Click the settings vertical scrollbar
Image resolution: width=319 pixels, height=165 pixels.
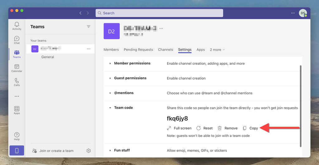[x=301, y=106]
